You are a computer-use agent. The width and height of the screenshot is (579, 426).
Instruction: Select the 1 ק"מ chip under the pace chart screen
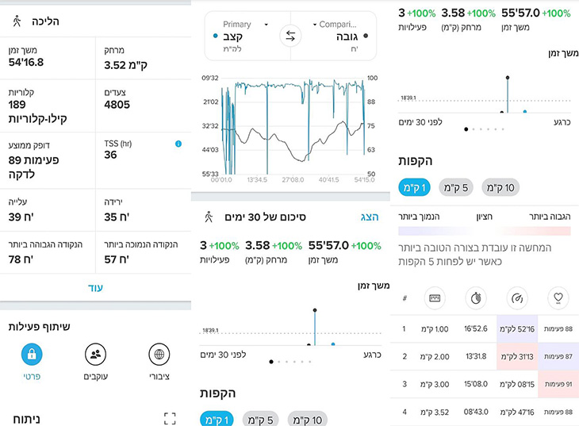click(217, 419)
